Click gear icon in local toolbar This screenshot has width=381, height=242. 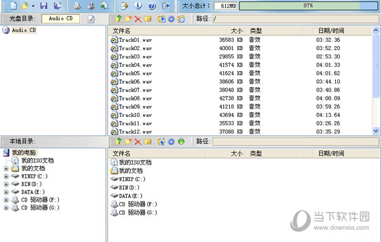(171, 142)
